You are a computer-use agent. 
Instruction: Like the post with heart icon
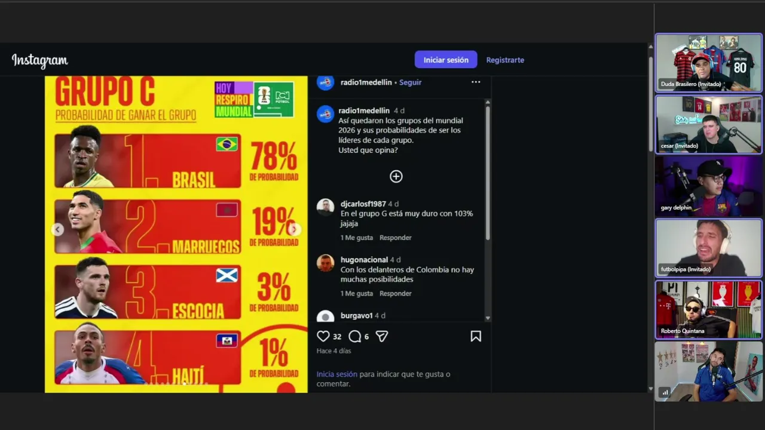point(323,336)
